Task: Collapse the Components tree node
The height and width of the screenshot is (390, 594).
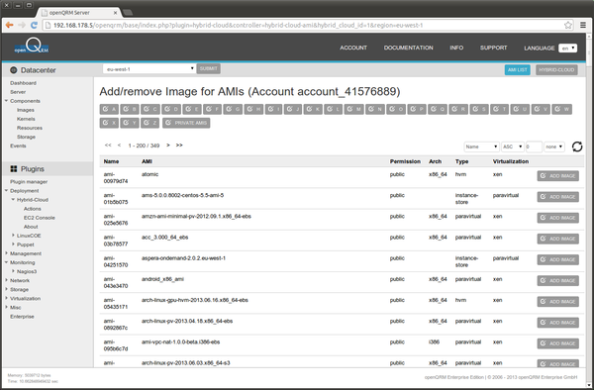Action: pos(7,101)
